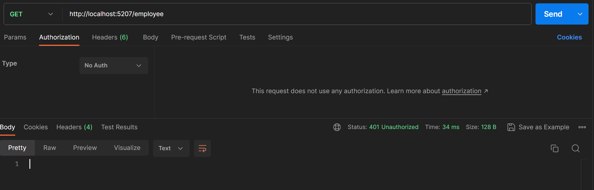
Task: Click the 401 Unauthorized status text
Action: click(394, 127)
